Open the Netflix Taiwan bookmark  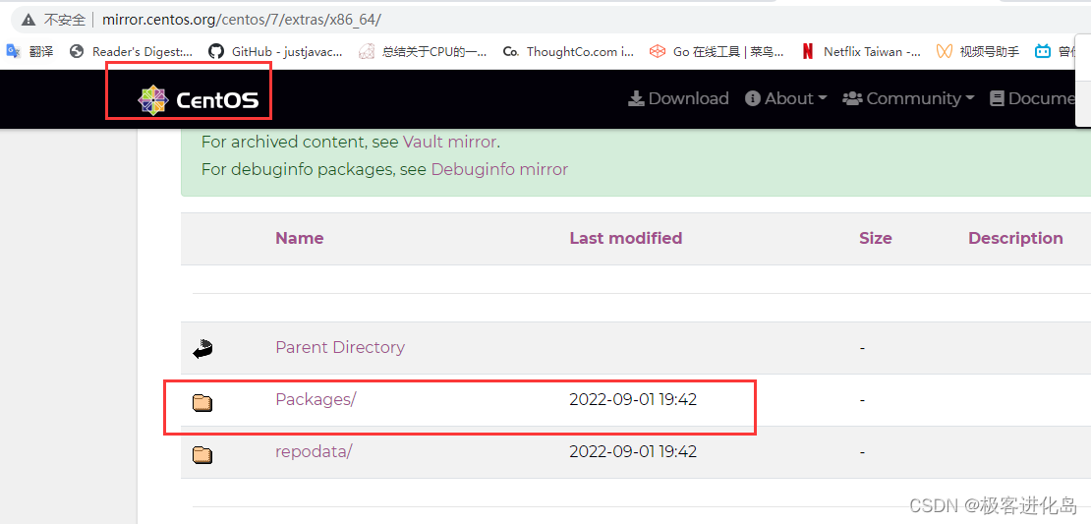coord(861,51)
